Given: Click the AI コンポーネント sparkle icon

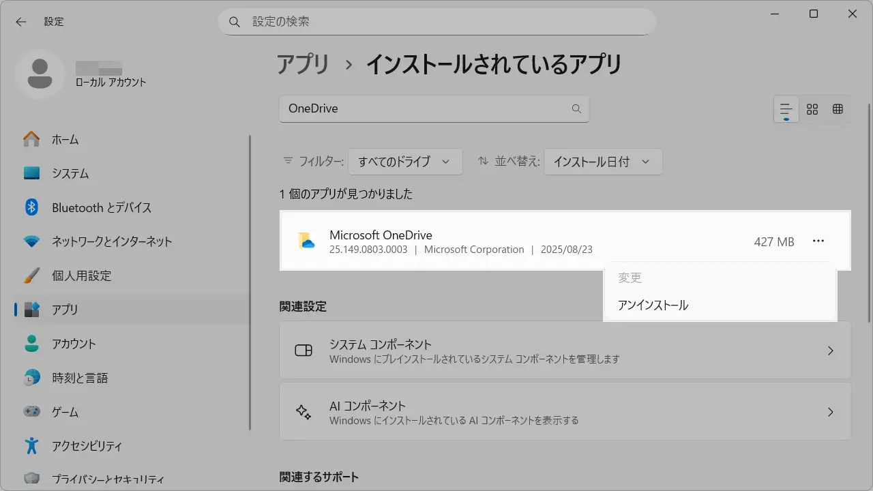Looking at the screenshot, I should [x=304, y=412].
